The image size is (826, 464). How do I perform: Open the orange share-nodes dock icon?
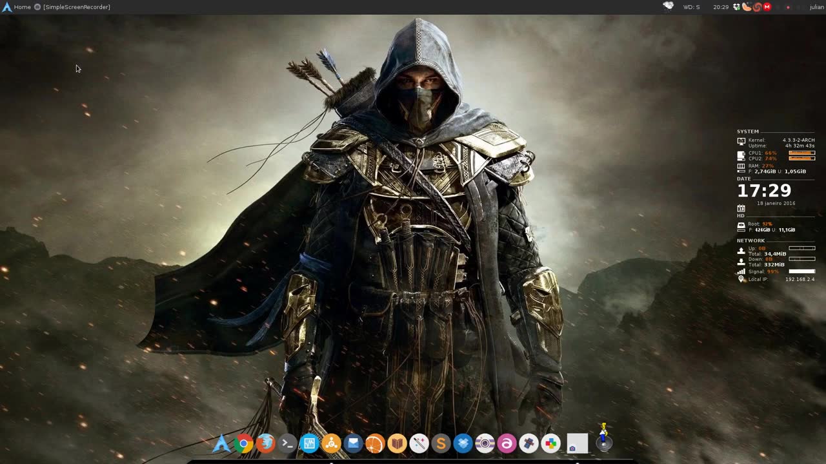[331, 443]
